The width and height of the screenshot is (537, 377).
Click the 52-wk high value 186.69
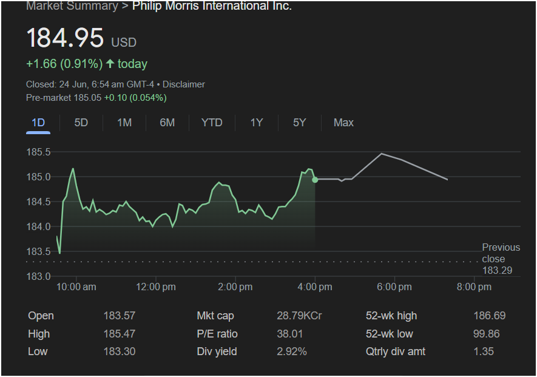coord(490,316)
